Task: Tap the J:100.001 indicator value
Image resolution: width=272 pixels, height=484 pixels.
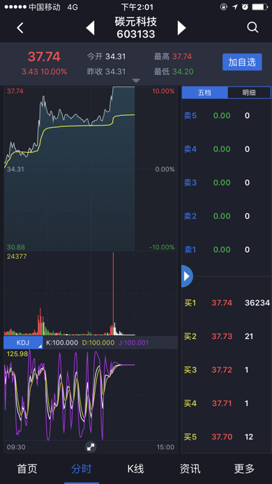Action: pos(134,342)
